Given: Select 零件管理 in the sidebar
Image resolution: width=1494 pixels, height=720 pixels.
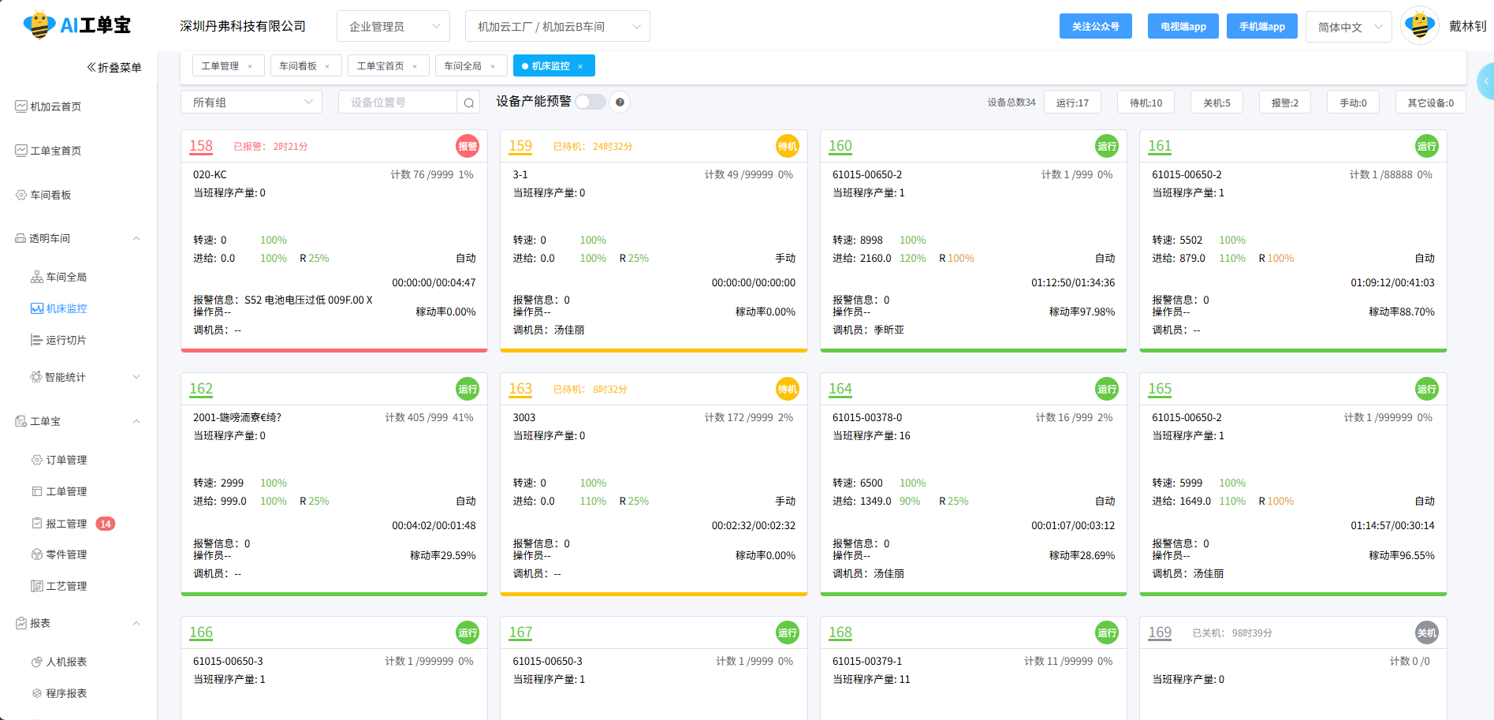Looking at the screenshot, I should coord(66,554).
